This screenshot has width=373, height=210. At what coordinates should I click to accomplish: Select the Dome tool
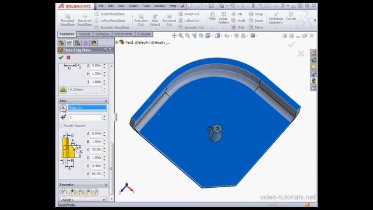[256, 21]
